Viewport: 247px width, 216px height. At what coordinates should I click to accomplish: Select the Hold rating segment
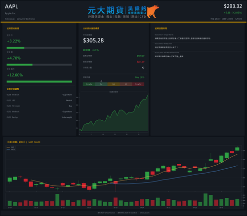coord(114,84)
